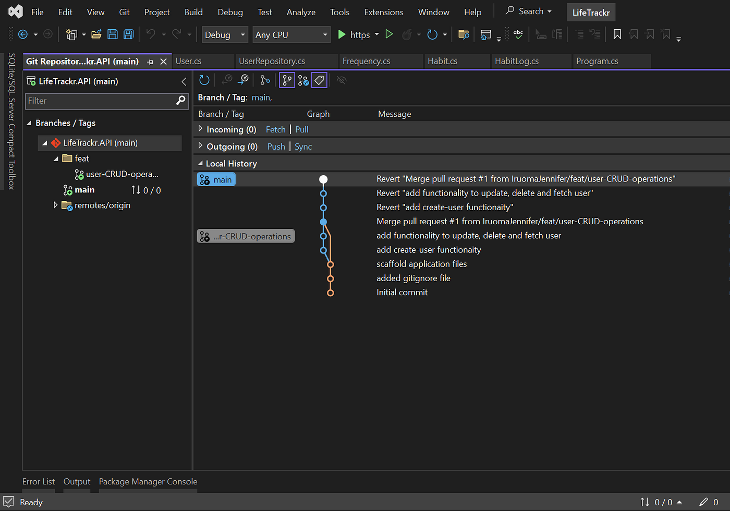
Task: Click the Push link
Action: (276, 147)
